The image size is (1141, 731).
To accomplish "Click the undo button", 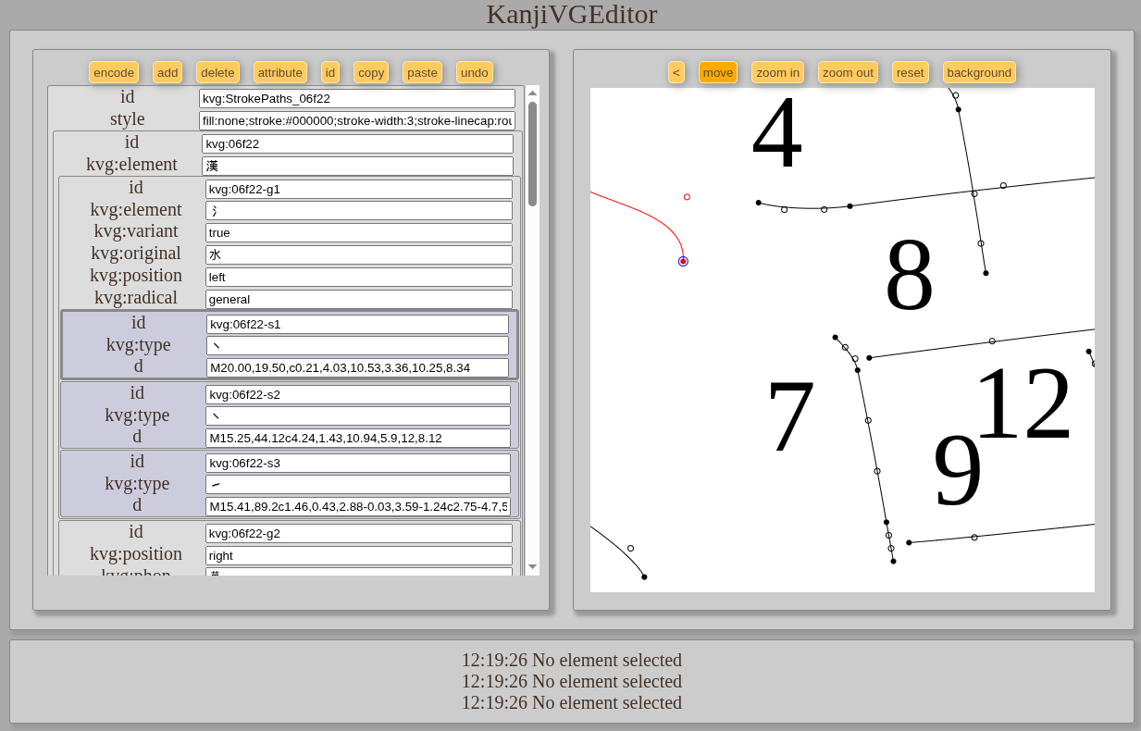I will pos(475,72).
